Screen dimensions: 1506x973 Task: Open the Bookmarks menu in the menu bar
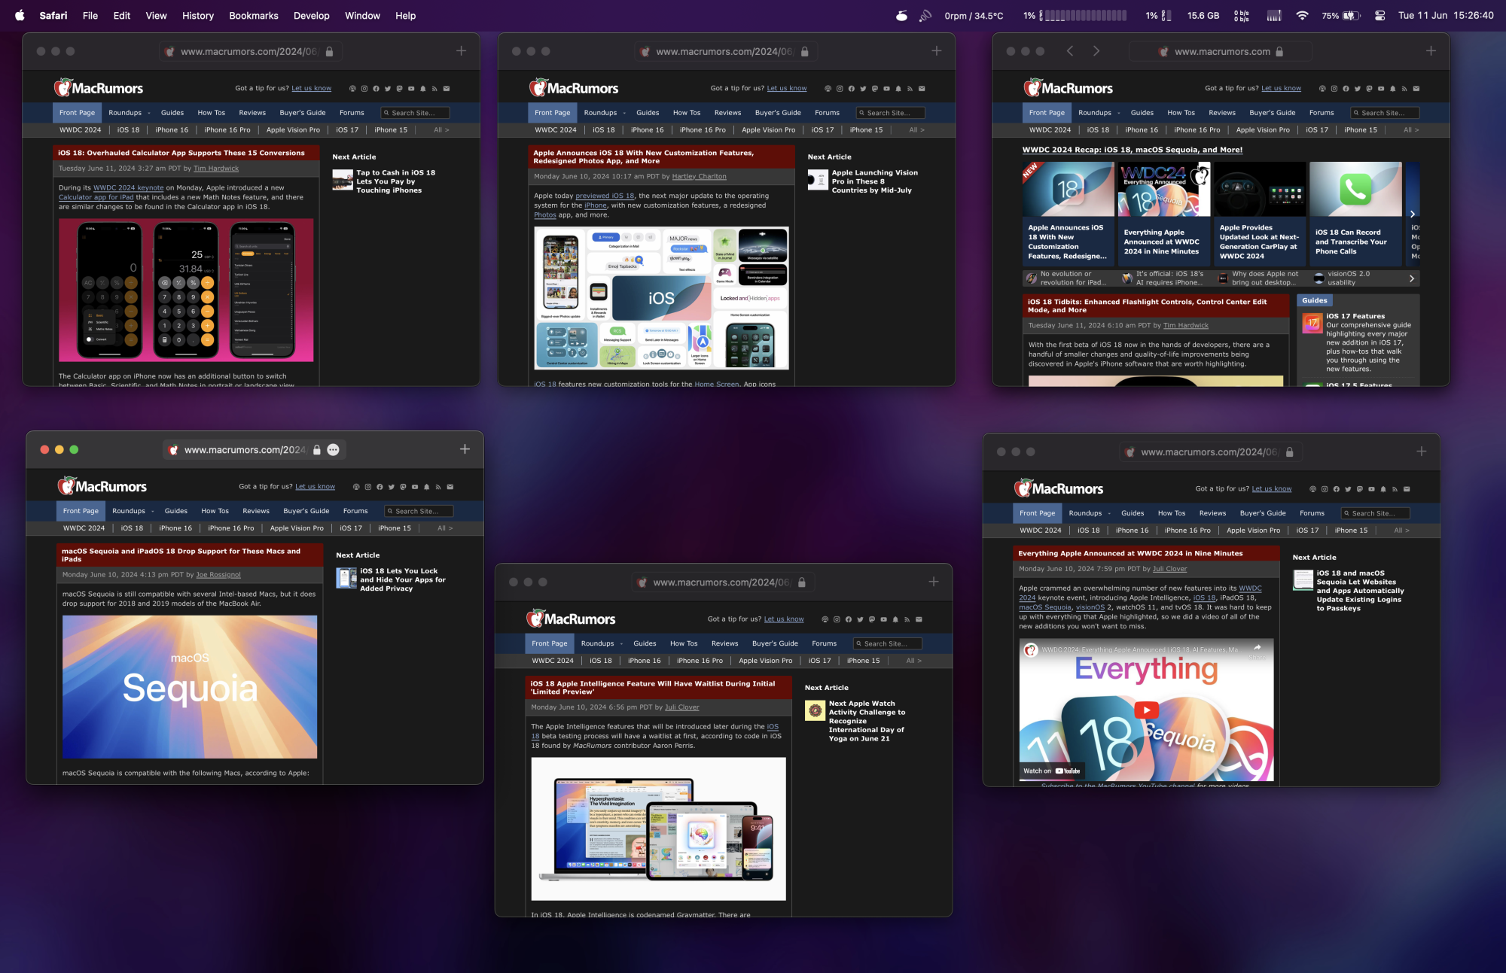[254, 15]
